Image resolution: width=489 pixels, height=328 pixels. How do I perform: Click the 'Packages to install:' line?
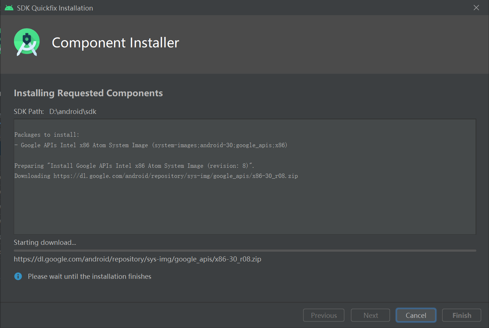pyautogui.click(x=47, y=135)
